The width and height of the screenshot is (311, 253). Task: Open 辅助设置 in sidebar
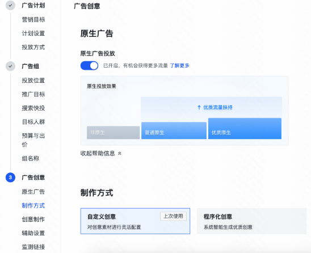tap(33, 233)
